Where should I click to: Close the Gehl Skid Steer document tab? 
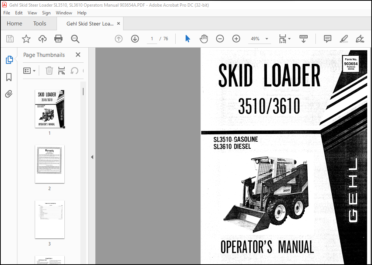118,24
